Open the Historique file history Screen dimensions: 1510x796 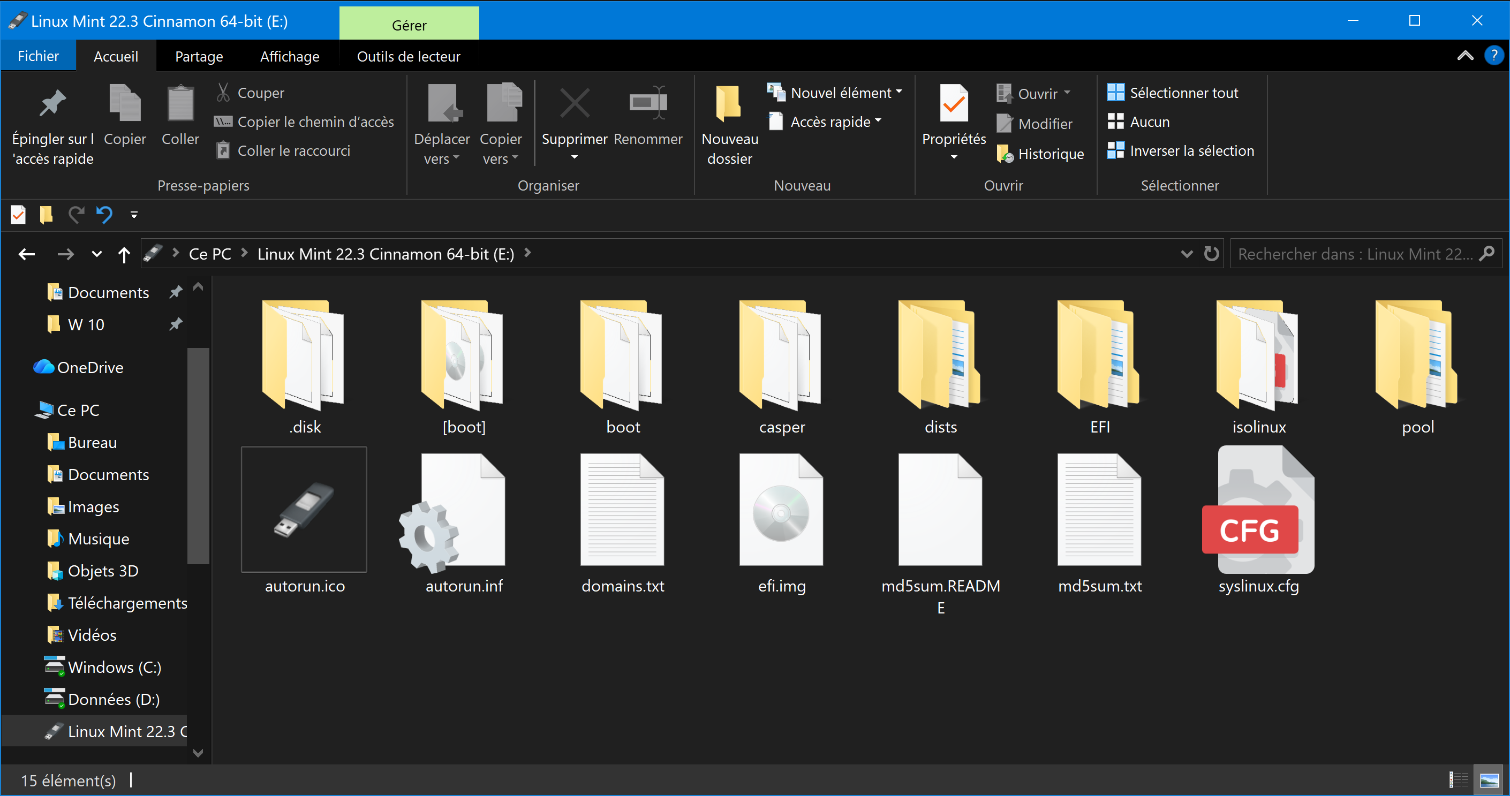[1040, 154]
